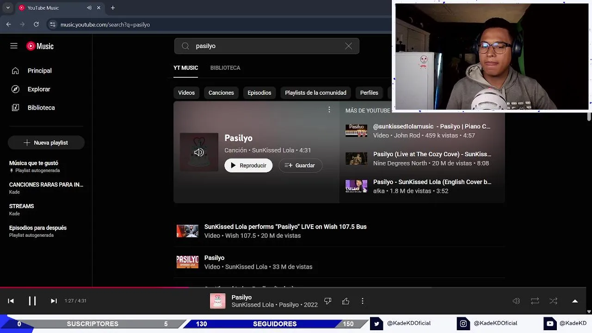Click the PASILYO official video thumbnail
This screenshot has height=333, width=592.
[187, 262]
